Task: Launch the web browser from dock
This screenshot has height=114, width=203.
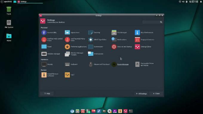Action: 72,111
